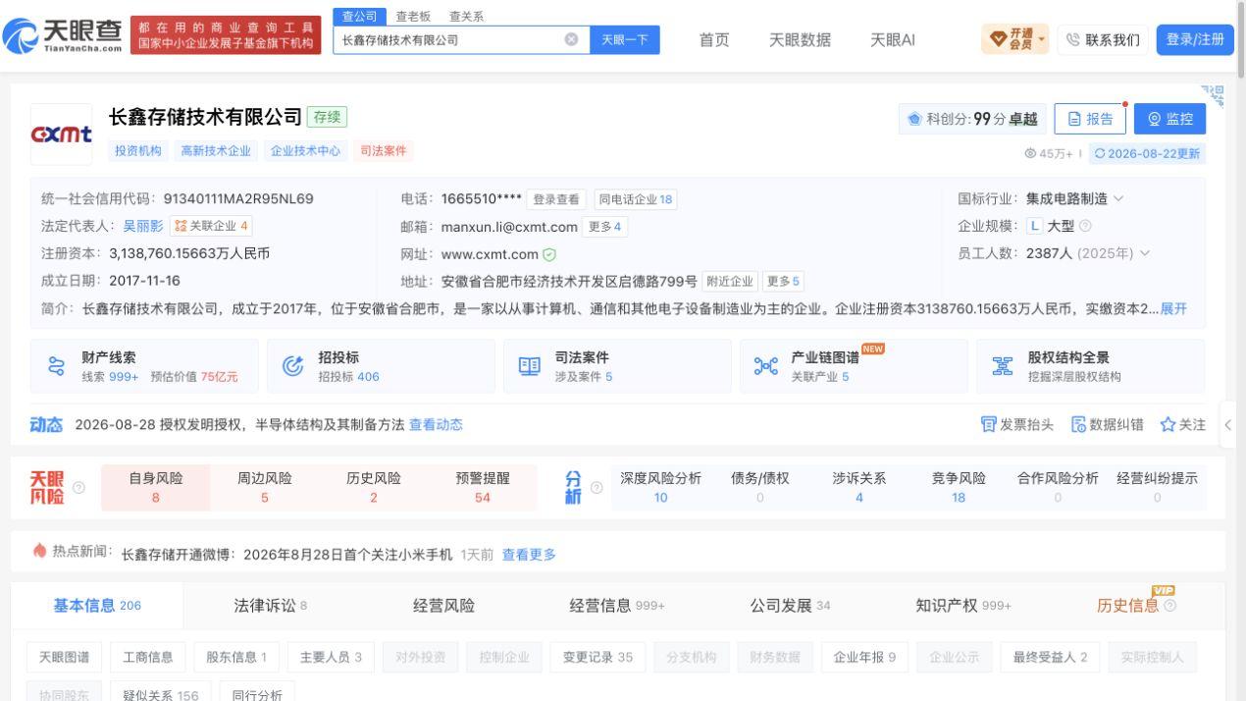Open legal representative 吴丽影 link
Image resolution: width=1246 pixels, height=701 pixels.
143,226
